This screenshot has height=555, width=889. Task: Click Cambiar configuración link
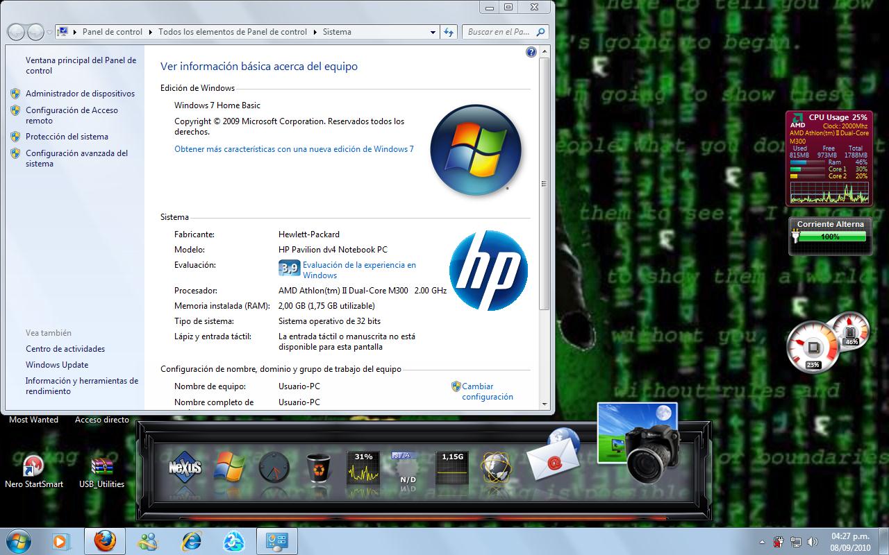[x=488, y=391]
